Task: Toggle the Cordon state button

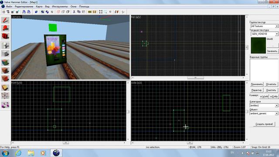Action: (x=90, y=12)
